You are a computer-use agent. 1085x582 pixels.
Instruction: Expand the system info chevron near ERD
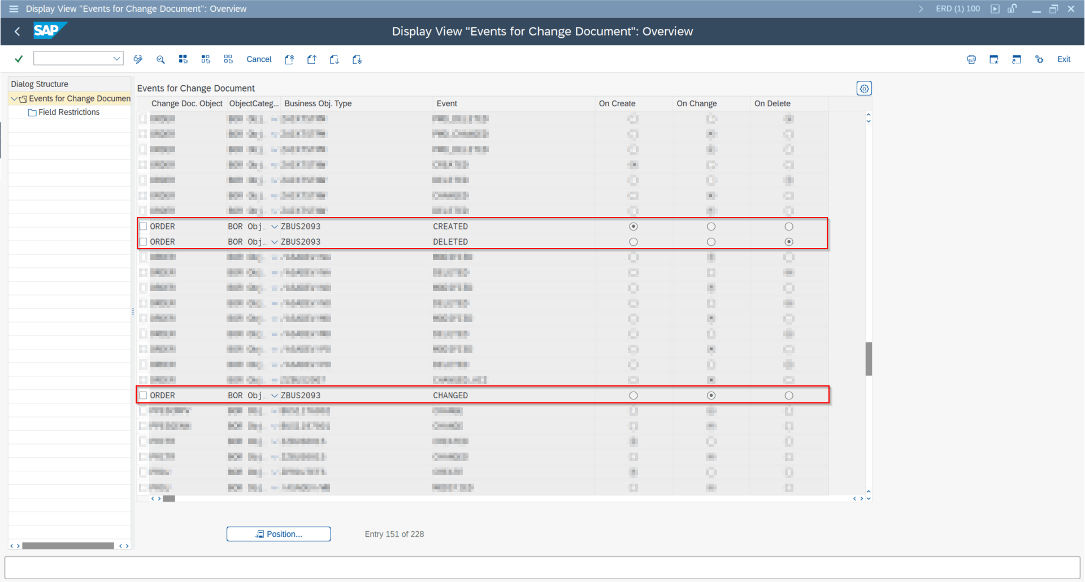pos(921,8)
